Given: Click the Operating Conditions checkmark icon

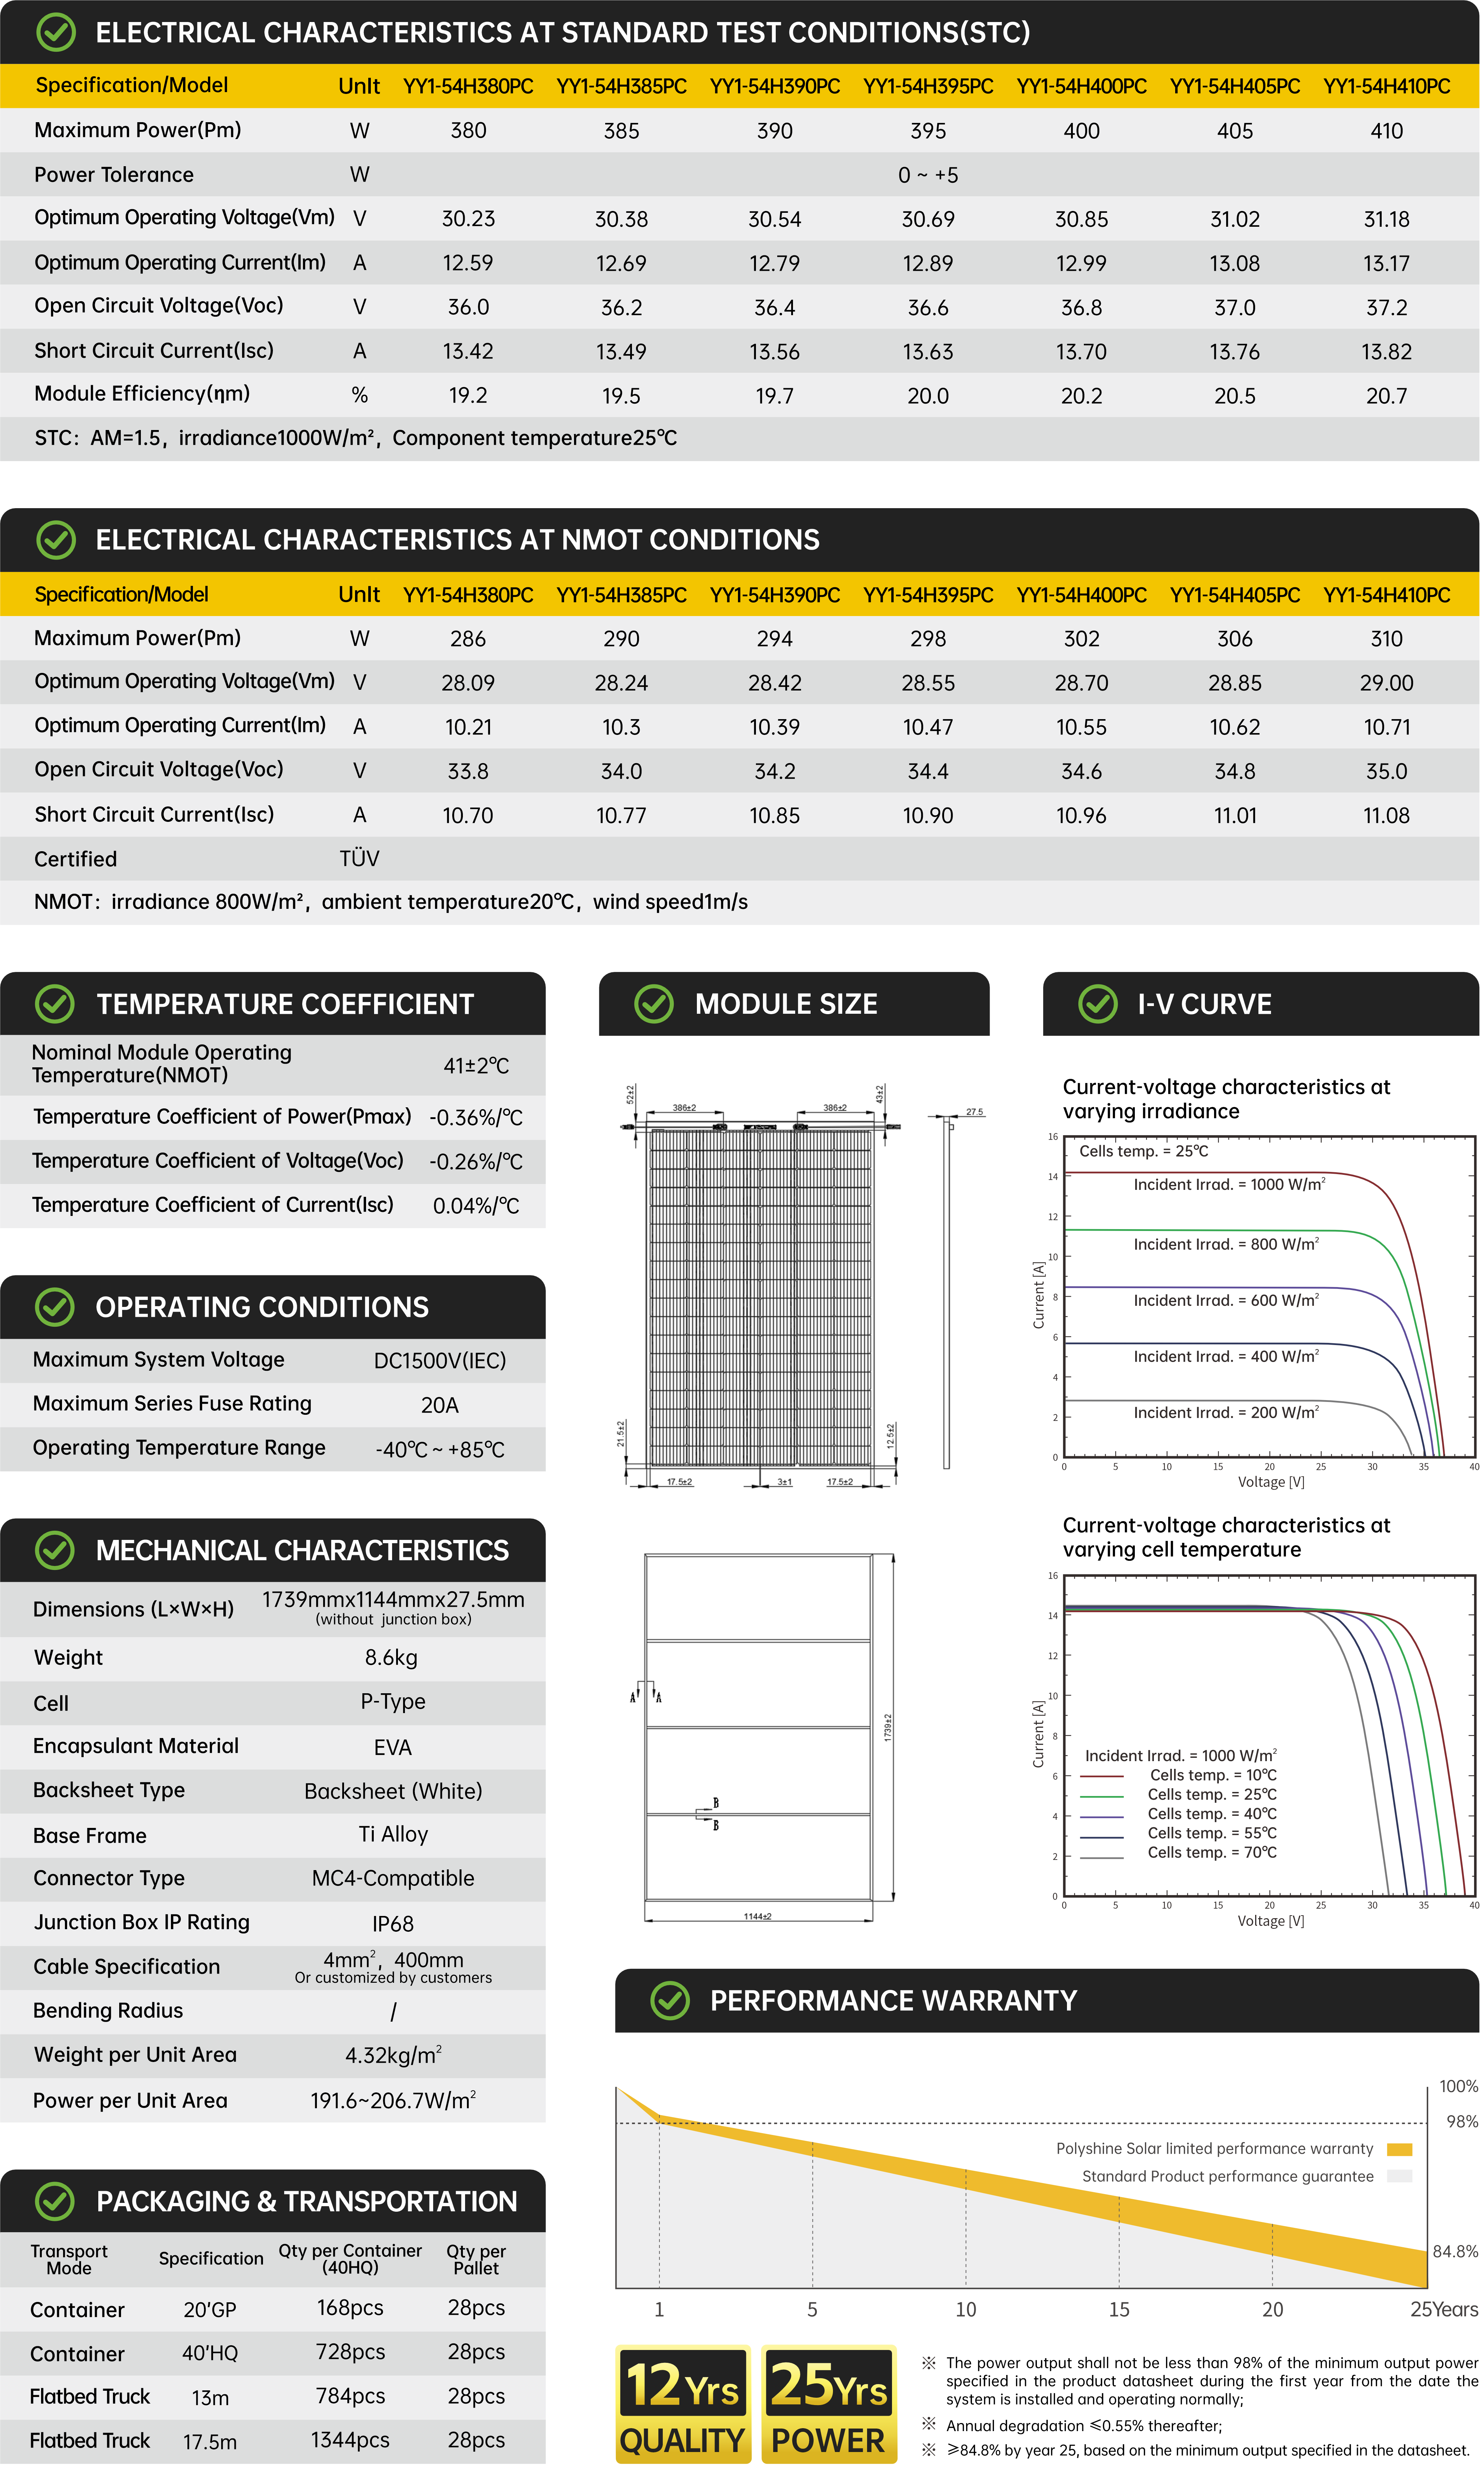Looking at the screenshot, I should (x=55, y=1307).
